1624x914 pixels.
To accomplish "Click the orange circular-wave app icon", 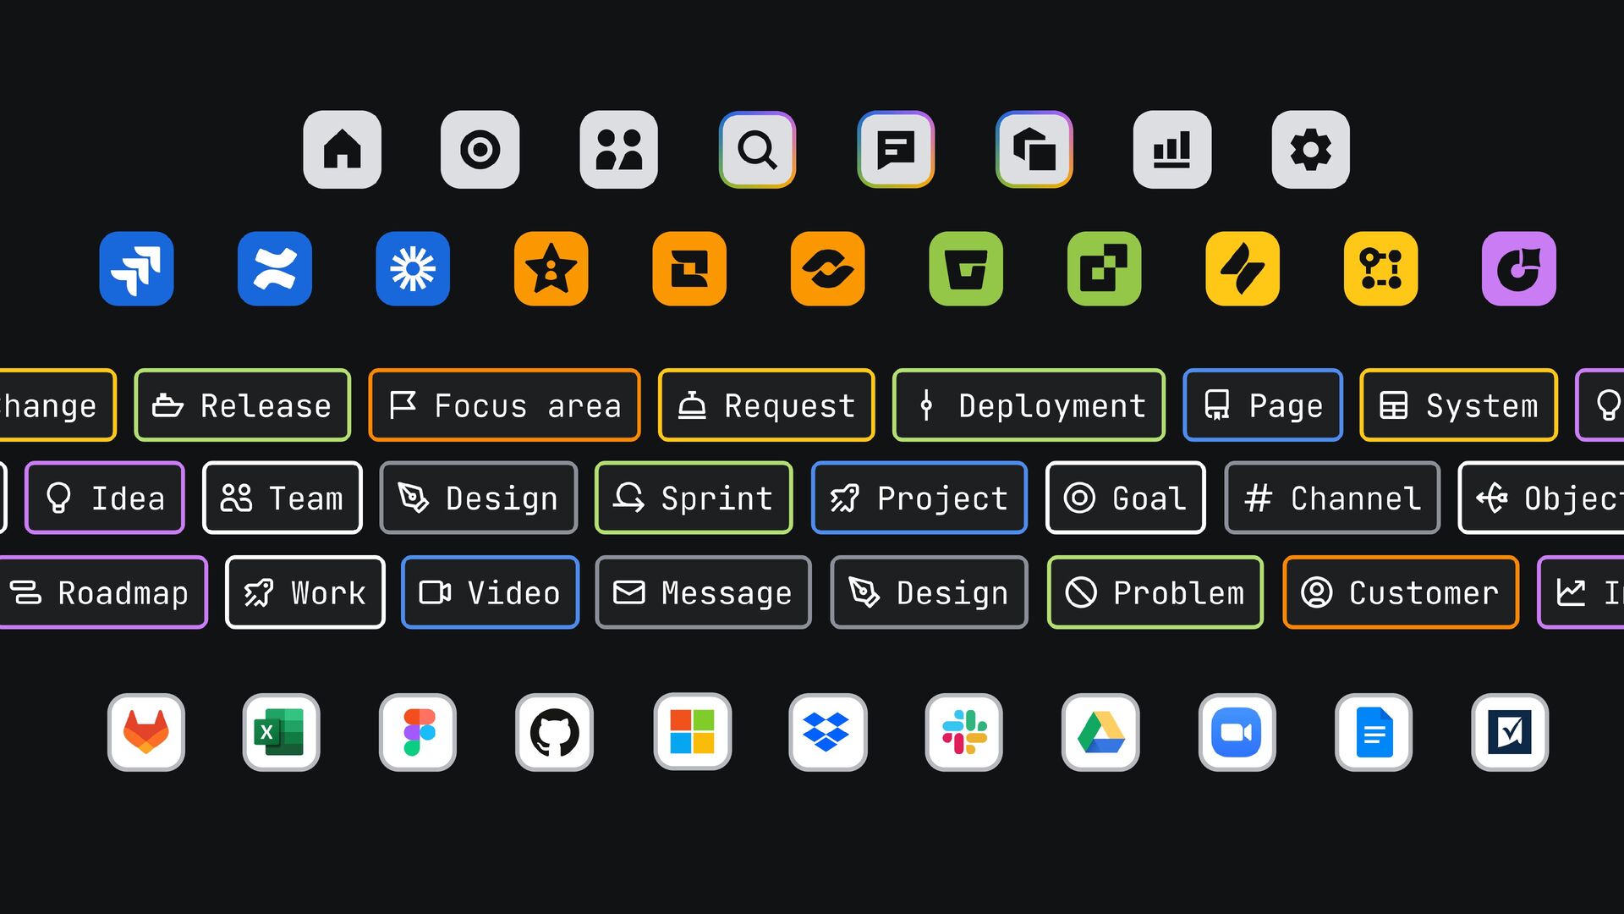I will coord(828,269).
